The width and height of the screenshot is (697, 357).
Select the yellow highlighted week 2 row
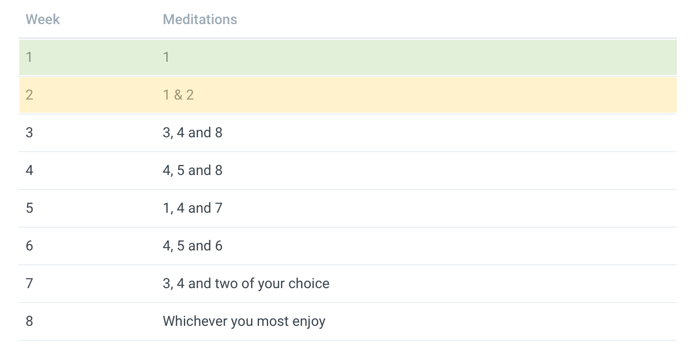pos(348,95)
